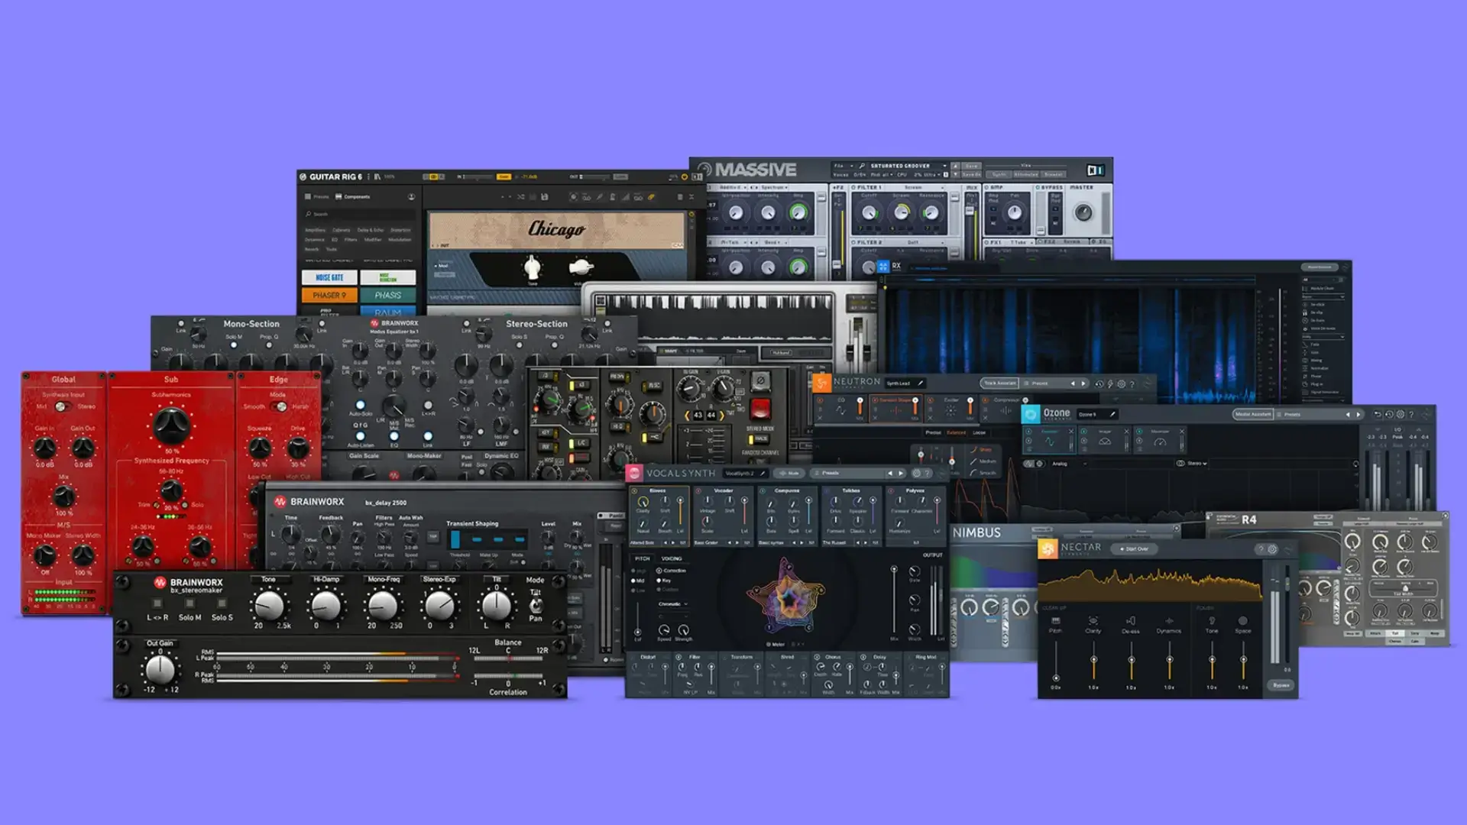Click the Ozone Elements logo icon
1467x825 pixels.
(x=1030, y=414)
